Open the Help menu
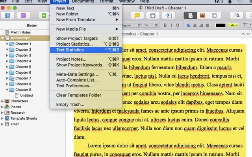Image resolution: width=252 pixels, height=157 pixels. (x=145, y=2)
